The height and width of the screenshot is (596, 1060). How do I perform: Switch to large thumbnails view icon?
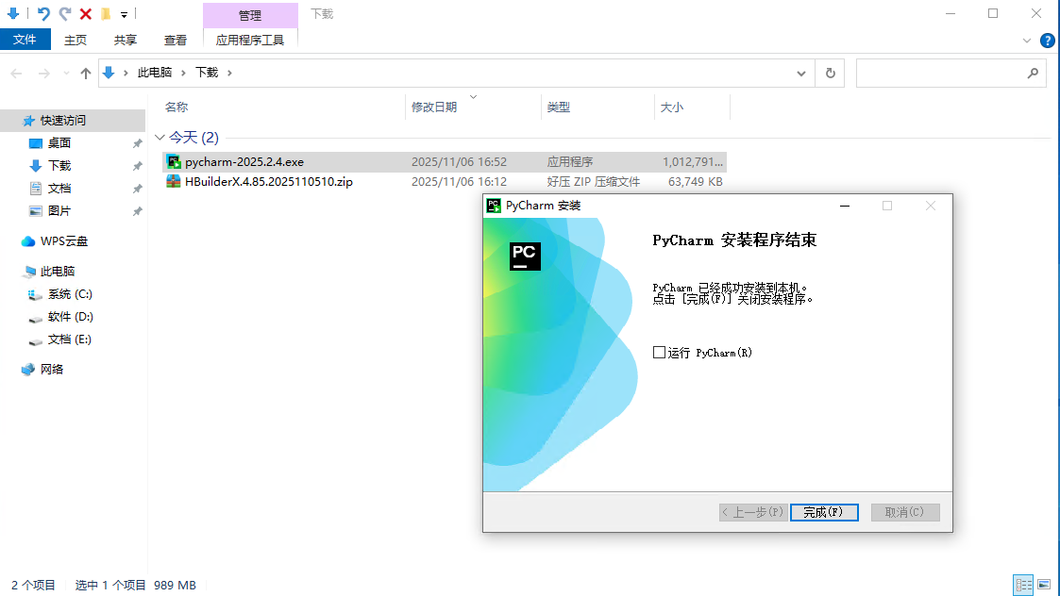pyautogui.click(x=1044, y=585)
